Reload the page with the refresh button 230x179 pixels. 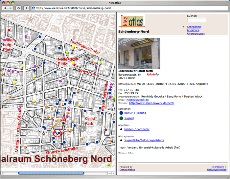point(18,8)
